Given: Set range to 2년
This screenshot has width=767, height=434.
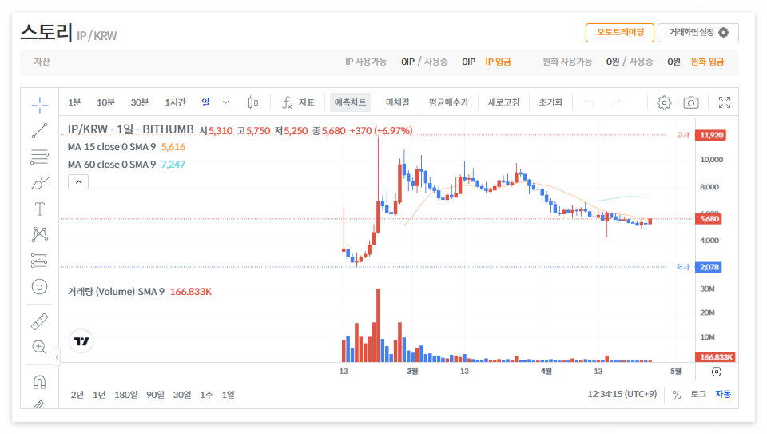Looking at the screenshot, I should (77, 395).
